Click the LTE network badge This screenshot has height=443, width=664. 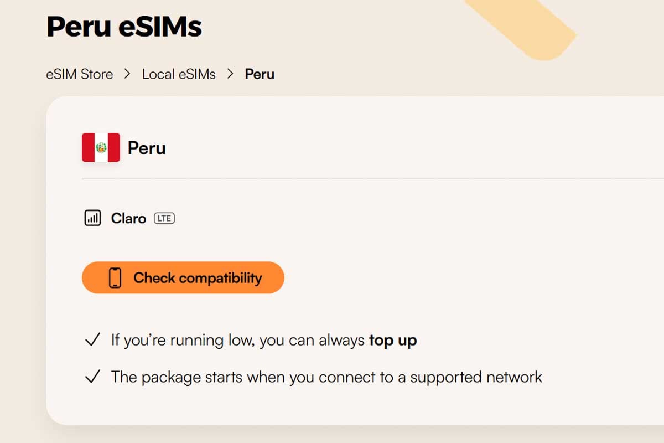(x=164, y=218)
